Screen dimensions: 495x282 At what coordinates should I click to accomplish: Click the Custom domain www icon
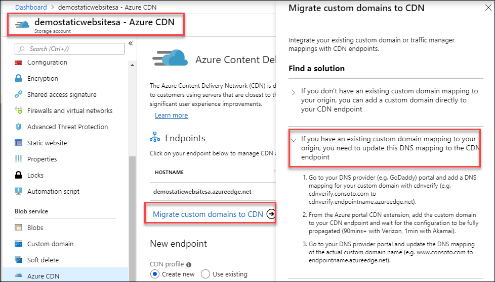18,244
